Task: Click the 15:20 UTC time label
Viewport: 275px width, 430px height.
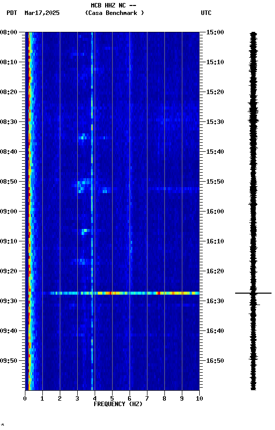Action: [215, 92]
